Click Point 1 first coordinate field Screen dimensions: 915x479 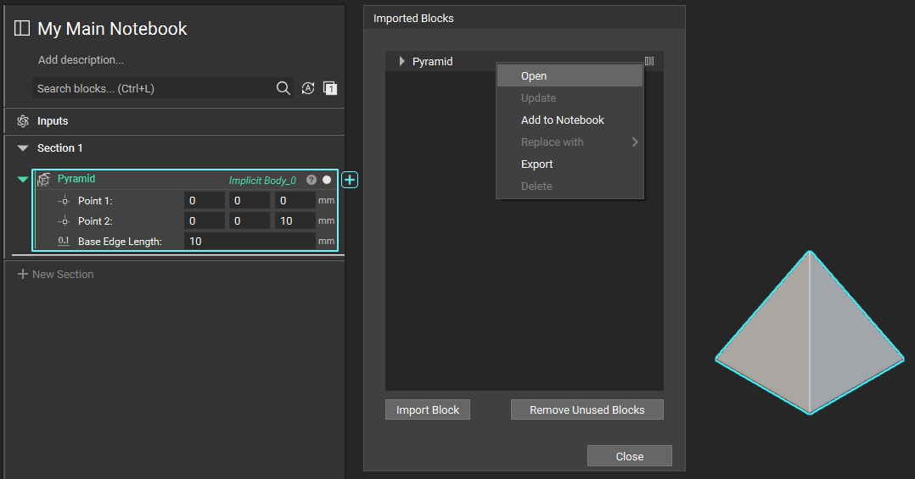(x=205, y=200)
